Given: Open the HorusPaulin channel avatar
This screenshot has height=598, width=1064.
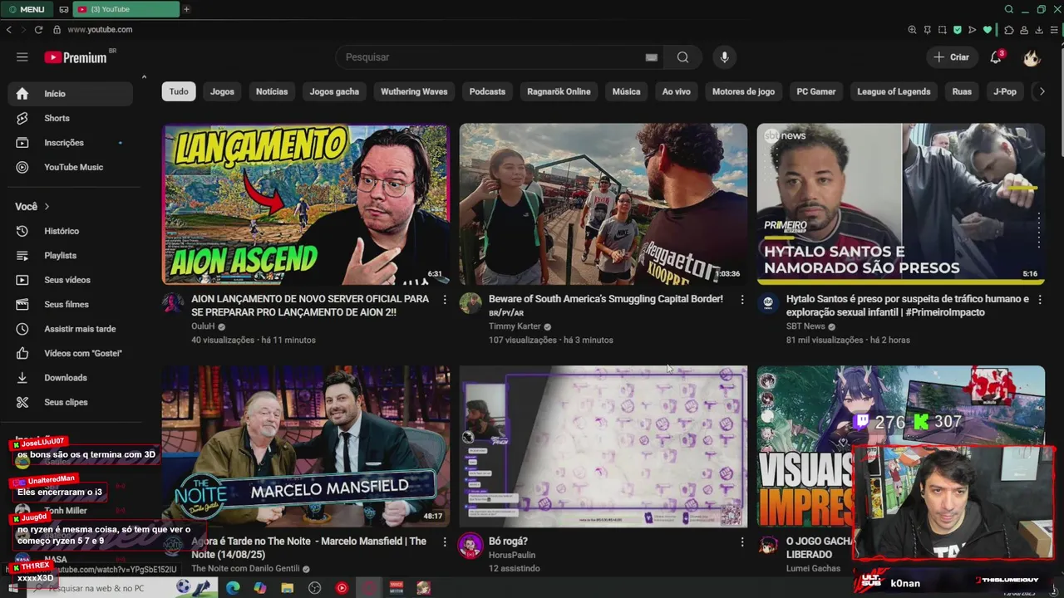Looking at the screenshot, I should [470, 546].
